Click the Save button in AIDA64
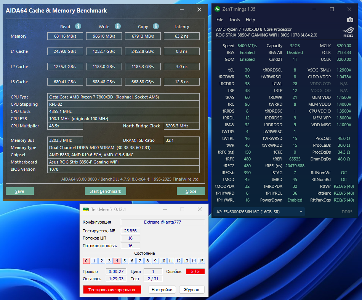Image resolution: width=362 pixels, height=300 pixels. click(x=19, y=191)
